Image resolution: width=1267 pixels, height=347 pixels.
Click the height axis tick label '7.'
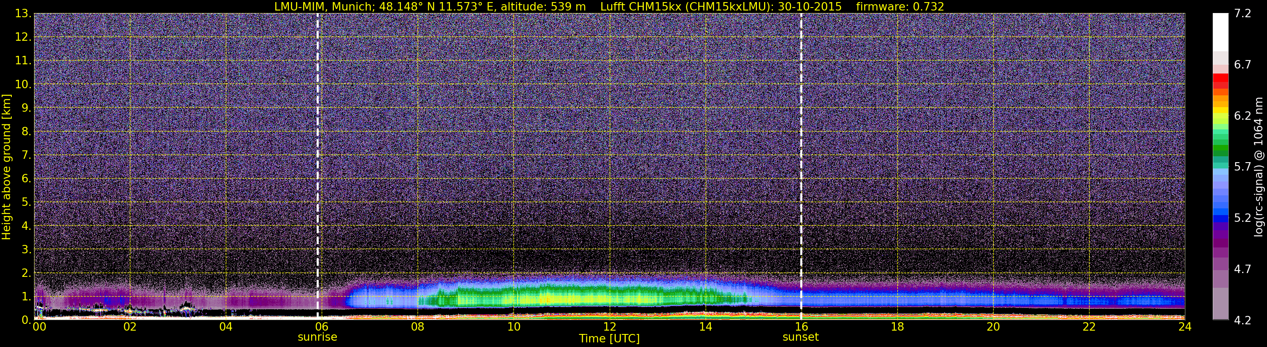26,155
